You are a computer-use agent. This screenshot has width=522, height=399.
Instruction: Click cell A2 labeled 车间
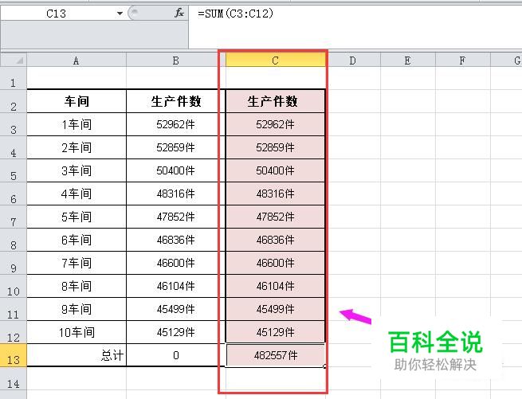[77, 101]
